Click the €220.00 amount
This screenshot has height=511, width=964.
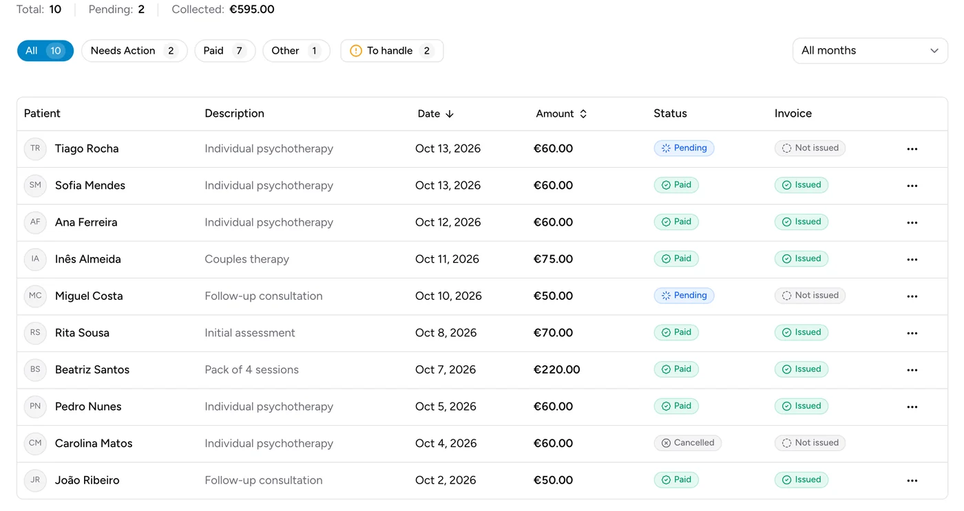(556, 369)
